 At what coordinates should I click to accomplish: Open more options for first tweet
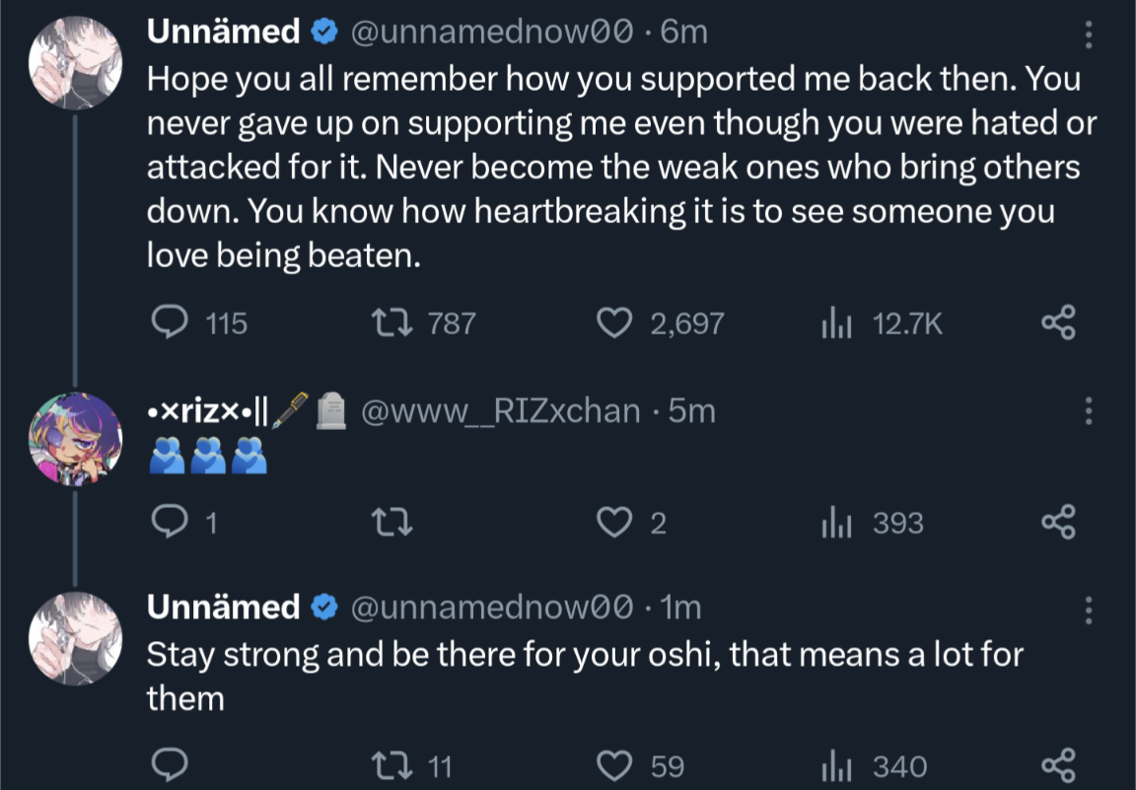tap(1089, 34)
